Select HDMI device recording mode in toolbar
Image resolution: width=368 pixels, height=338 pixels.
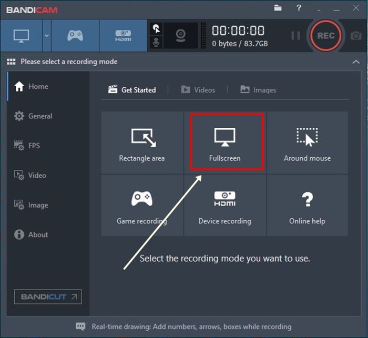click(x=123, y=36)
